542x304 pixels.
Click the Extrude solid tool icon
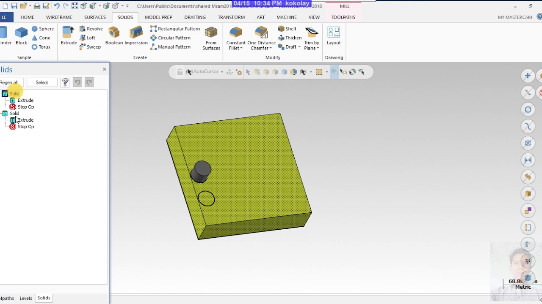(68, 34)
